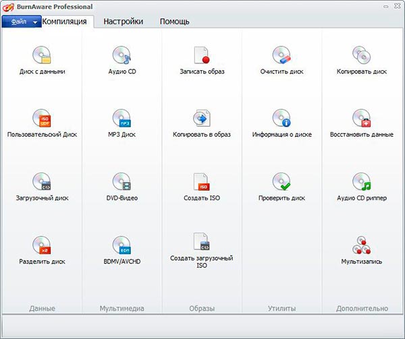Open the Очистить диск eraser icon

[281, 55]
